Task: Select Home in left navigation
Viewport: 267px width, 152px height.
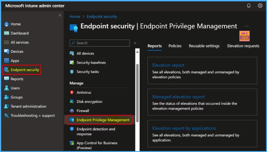Action: pos(16,24)
